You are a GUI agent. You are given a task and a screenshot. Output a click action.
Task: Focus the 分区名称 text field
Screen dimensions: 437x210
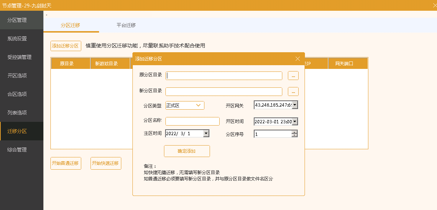(x=192, y=121)
